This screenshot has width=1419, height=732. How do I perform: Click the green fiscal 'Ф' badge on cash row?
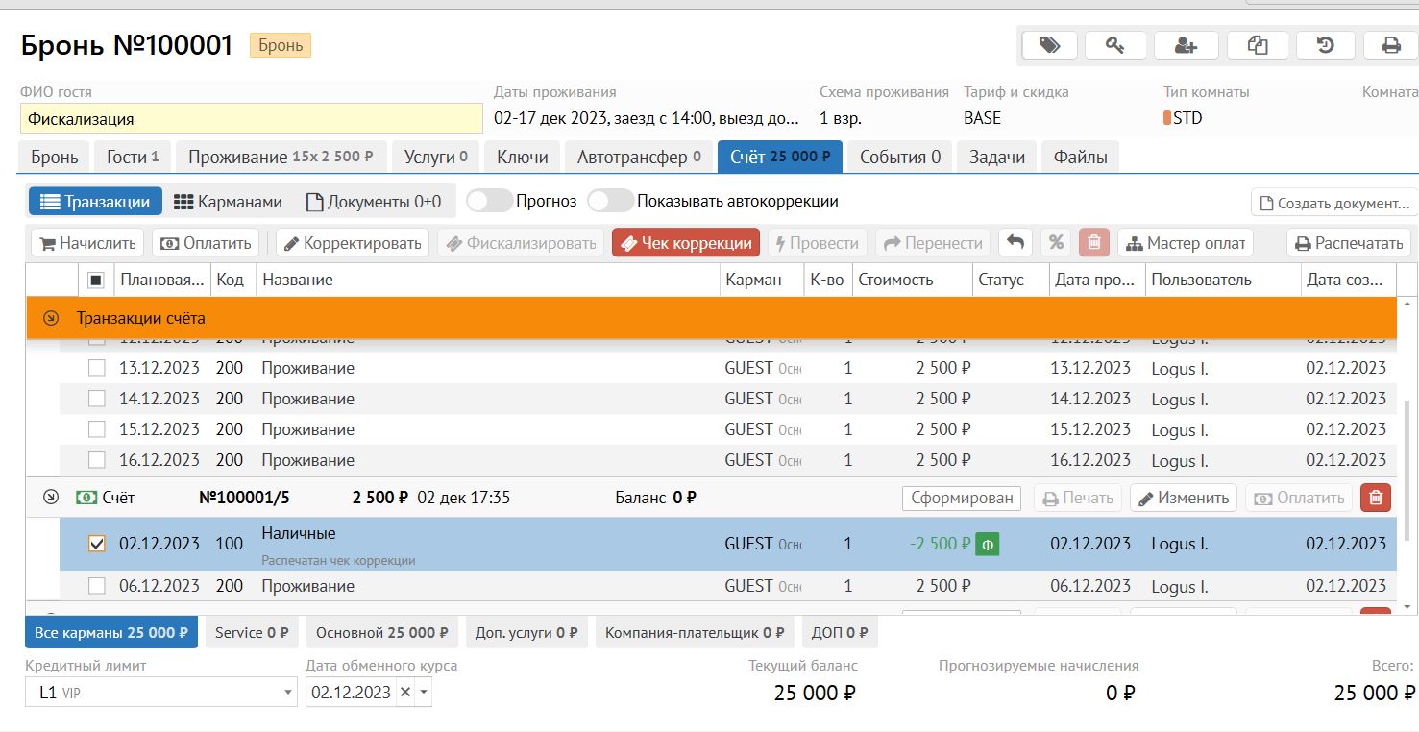click(987, 545)
